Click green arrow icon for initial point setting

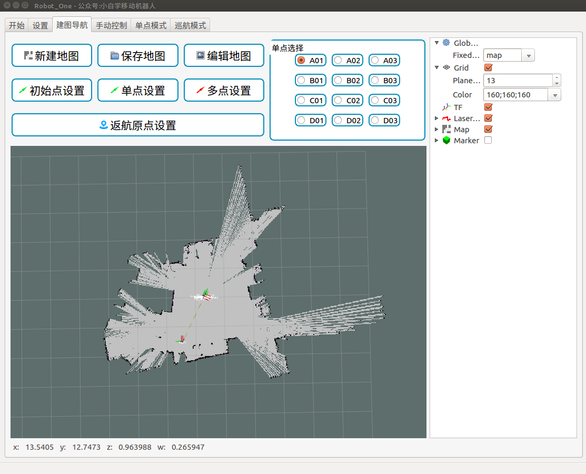(x=23, y=91)
